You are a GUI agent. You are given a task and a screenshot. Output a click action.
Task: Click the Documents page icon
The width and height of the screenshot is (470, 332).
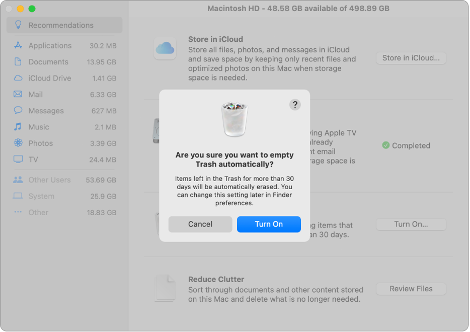[18, 61]
